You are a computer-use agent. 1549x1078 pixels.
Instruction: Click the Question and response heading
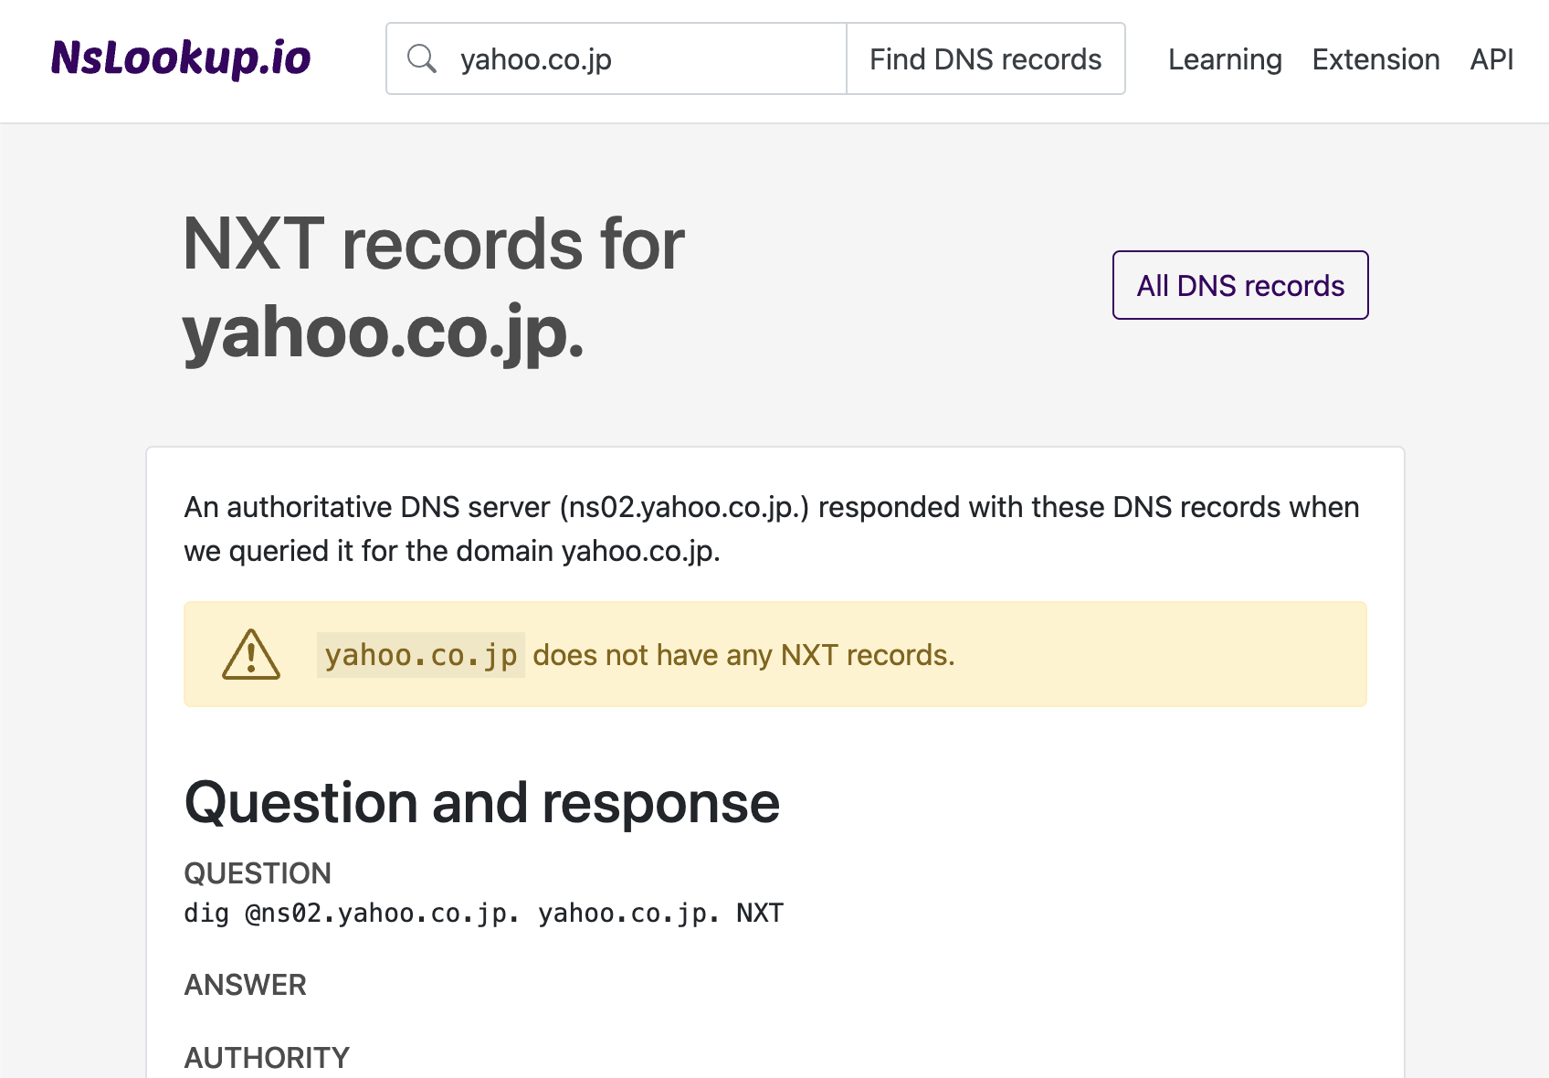pyautogui.click(x=481, y=803)
